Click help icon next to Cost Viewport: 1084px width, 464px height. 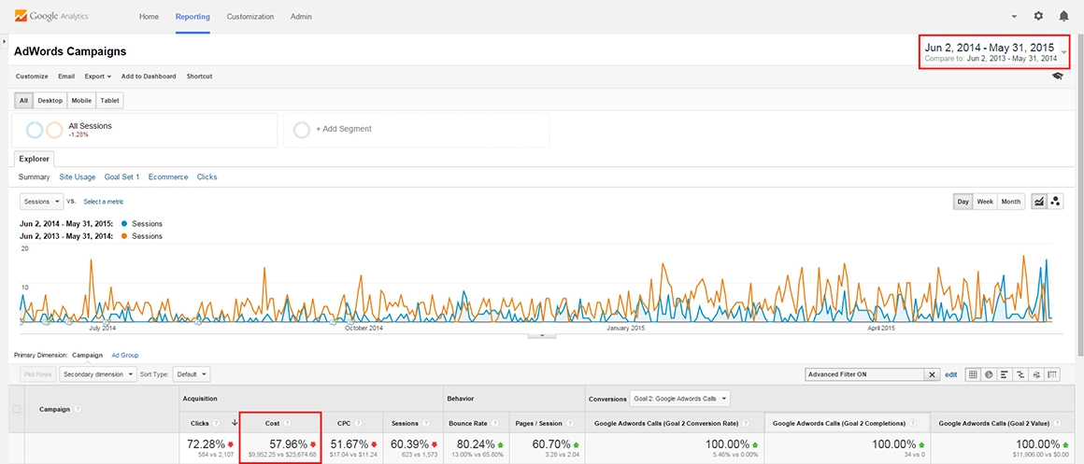[x=287, y=423]
